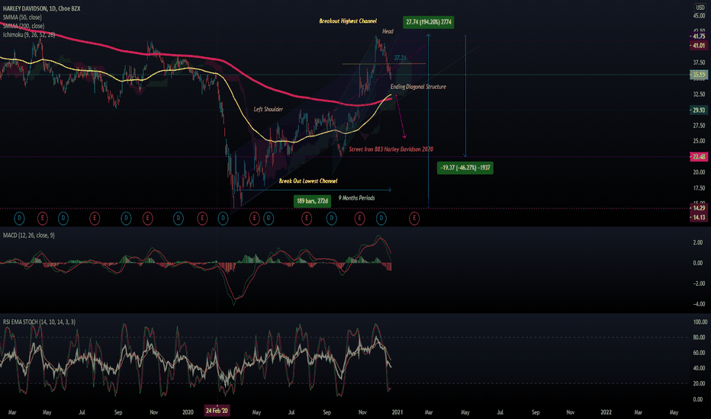Click 100.00 on the RSI scale
Image resolution: width=711 pixels, height=419 pixels.
point(700,322)
